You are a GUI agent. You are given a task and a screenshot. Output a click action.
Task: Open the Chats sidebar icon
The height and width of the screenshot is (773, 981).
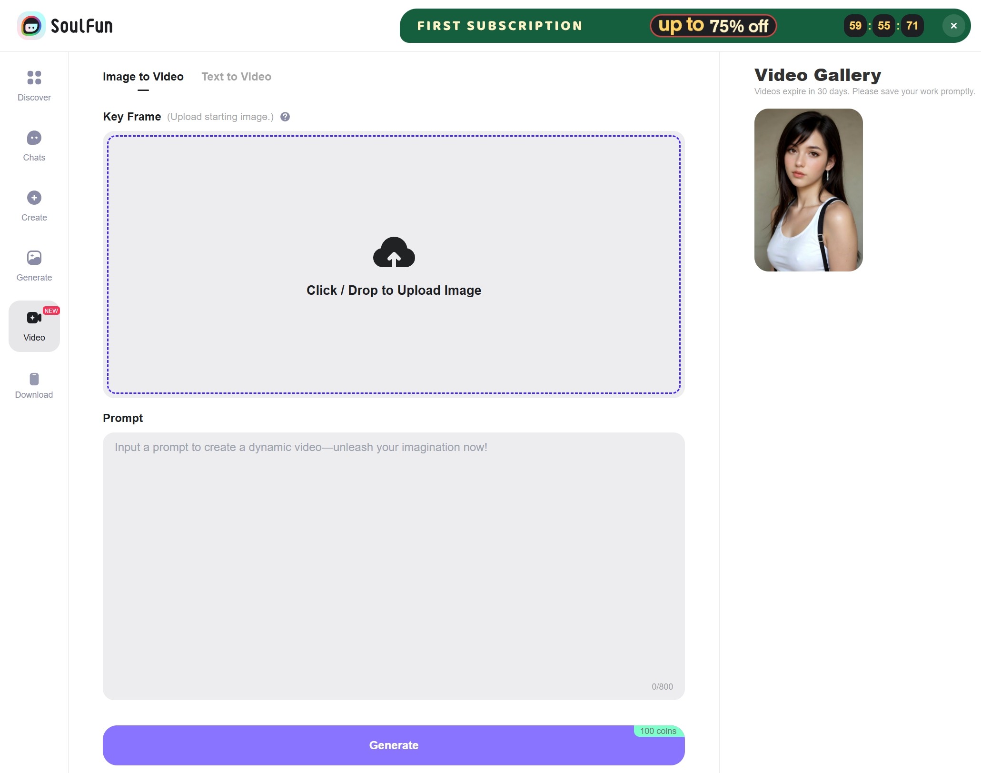(x=34, y=138)
